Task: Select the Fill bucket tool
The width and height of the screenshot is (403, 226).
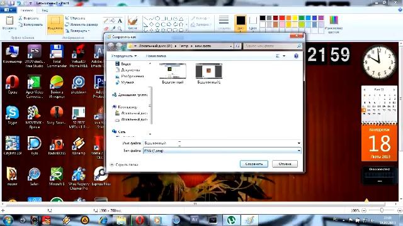Action: 113,21
